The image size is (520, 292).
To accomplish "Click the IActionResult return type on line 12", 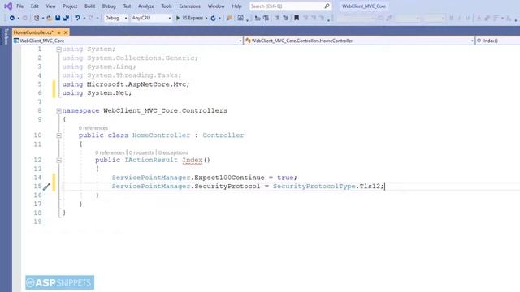I will (x=151, y=161).
